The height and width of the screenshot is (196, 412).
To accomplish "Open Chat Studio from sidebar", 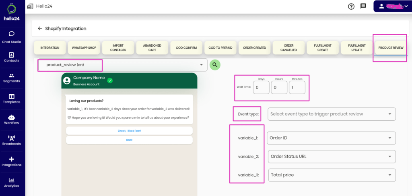I will (x=12, y=37).
